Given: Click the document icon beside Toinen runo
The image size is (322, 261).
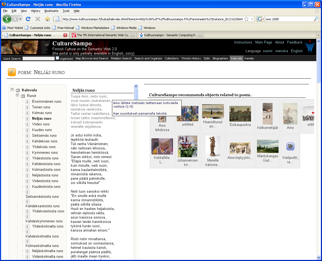Looking at the screenshot, I should point(28,107).
